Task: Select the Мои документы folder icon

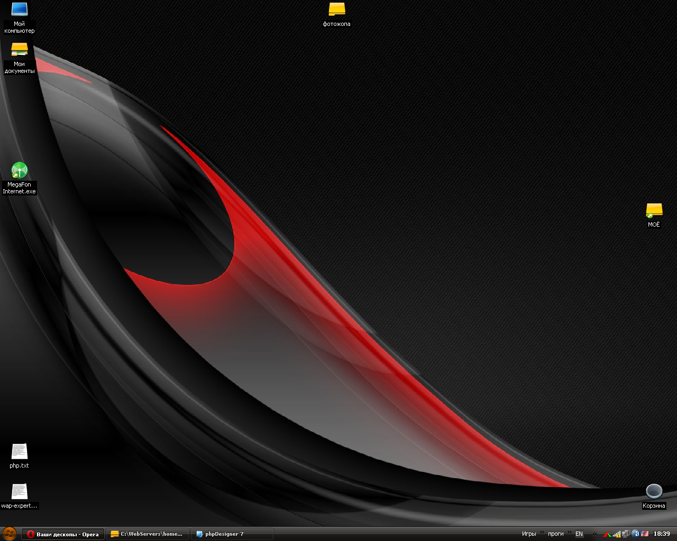Action: pyautogui.click(x=20, y=50)
